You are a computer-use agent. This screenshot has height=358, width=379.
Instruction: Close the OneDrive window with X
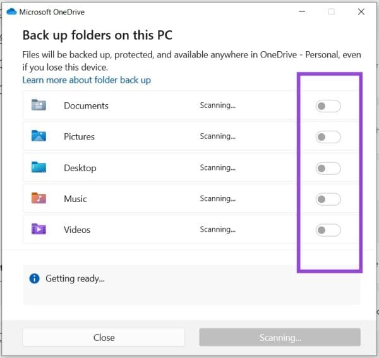point(361,11)
